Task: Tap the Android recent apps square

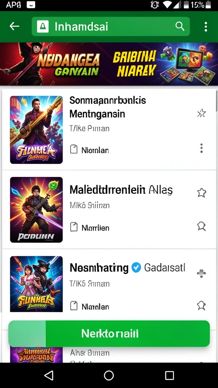Action: click(x=169, y=375)
